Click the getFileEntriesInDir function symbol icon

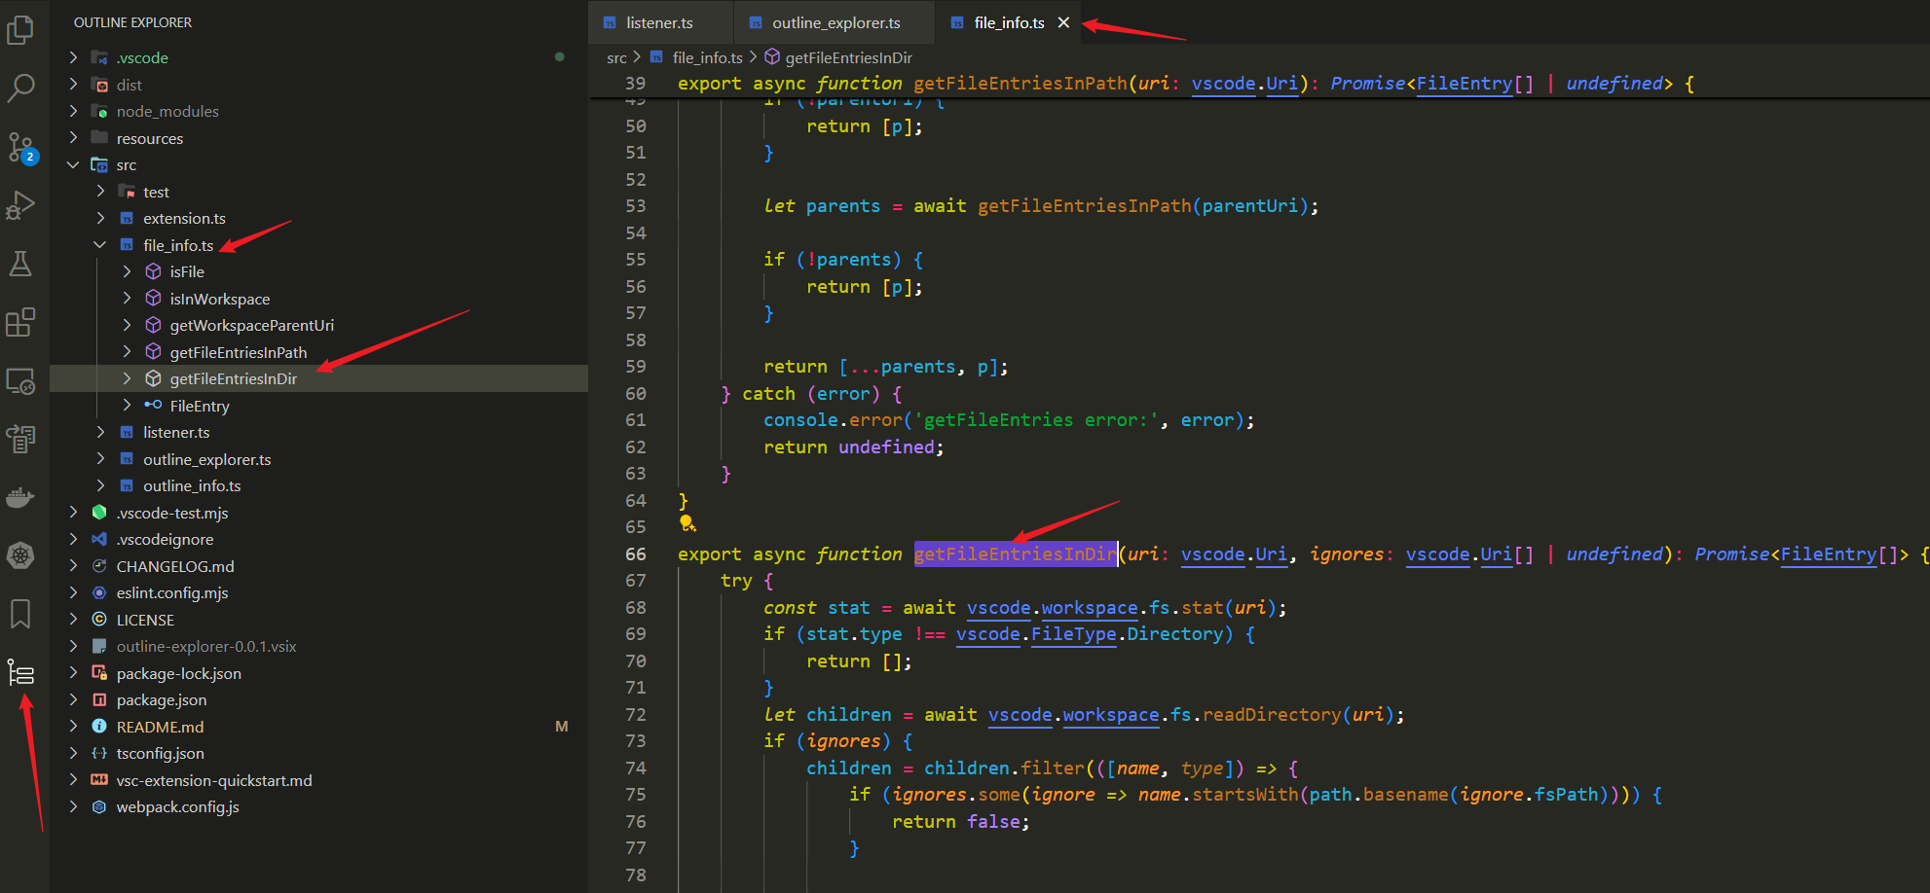tap(153, 378)
